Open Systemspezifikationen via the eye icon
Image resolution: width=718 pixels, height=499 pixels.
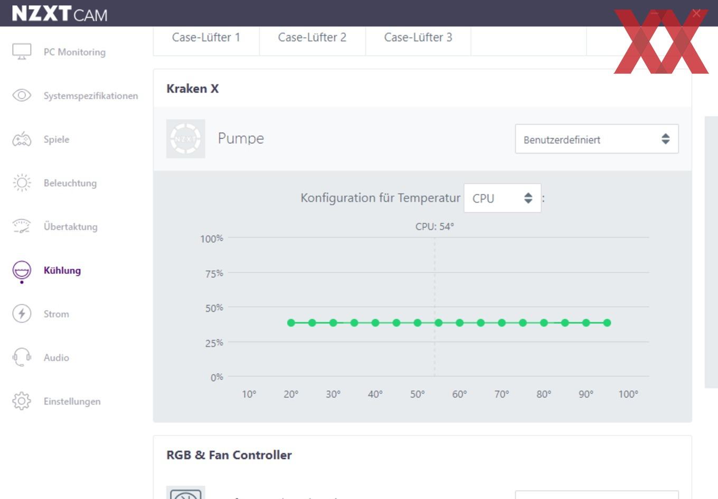22,95
